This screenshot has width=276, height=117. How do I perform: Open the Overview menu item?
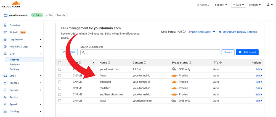click(15, 25)
